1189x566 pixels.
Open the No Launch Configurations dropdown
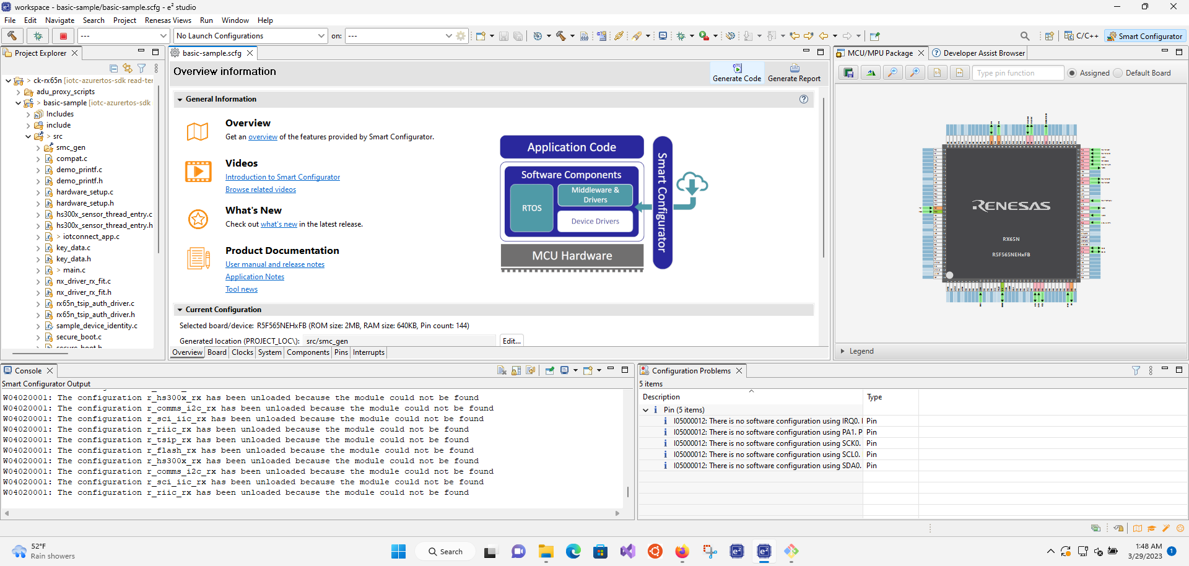pos(250,36)
